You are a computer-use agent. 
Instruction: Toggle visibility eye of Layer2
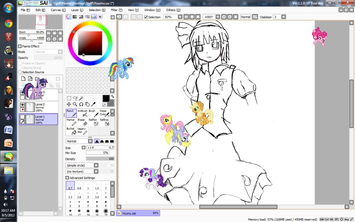point(22,105)
